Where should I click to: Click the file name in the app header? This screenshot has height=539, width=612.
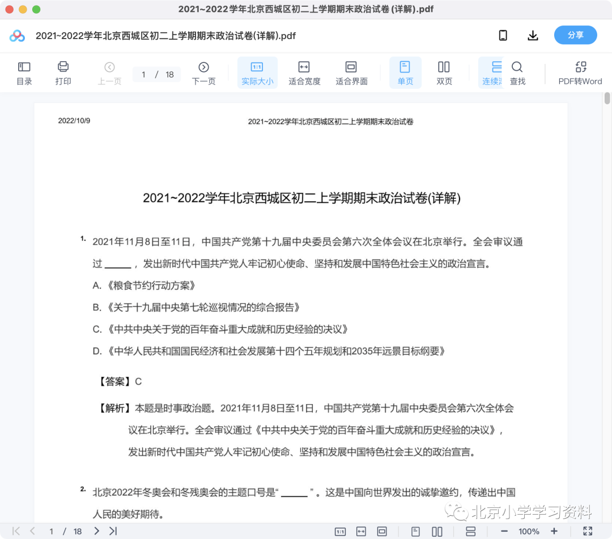166,36
